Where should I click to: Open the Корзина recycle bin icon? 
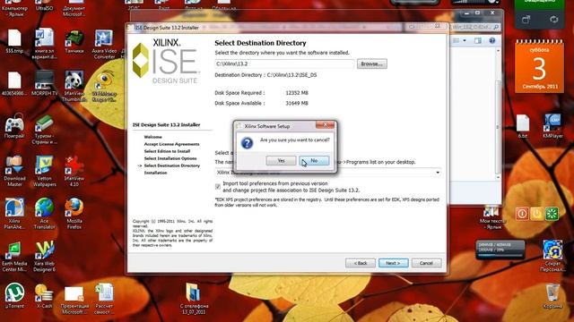(x=552, y=296)
